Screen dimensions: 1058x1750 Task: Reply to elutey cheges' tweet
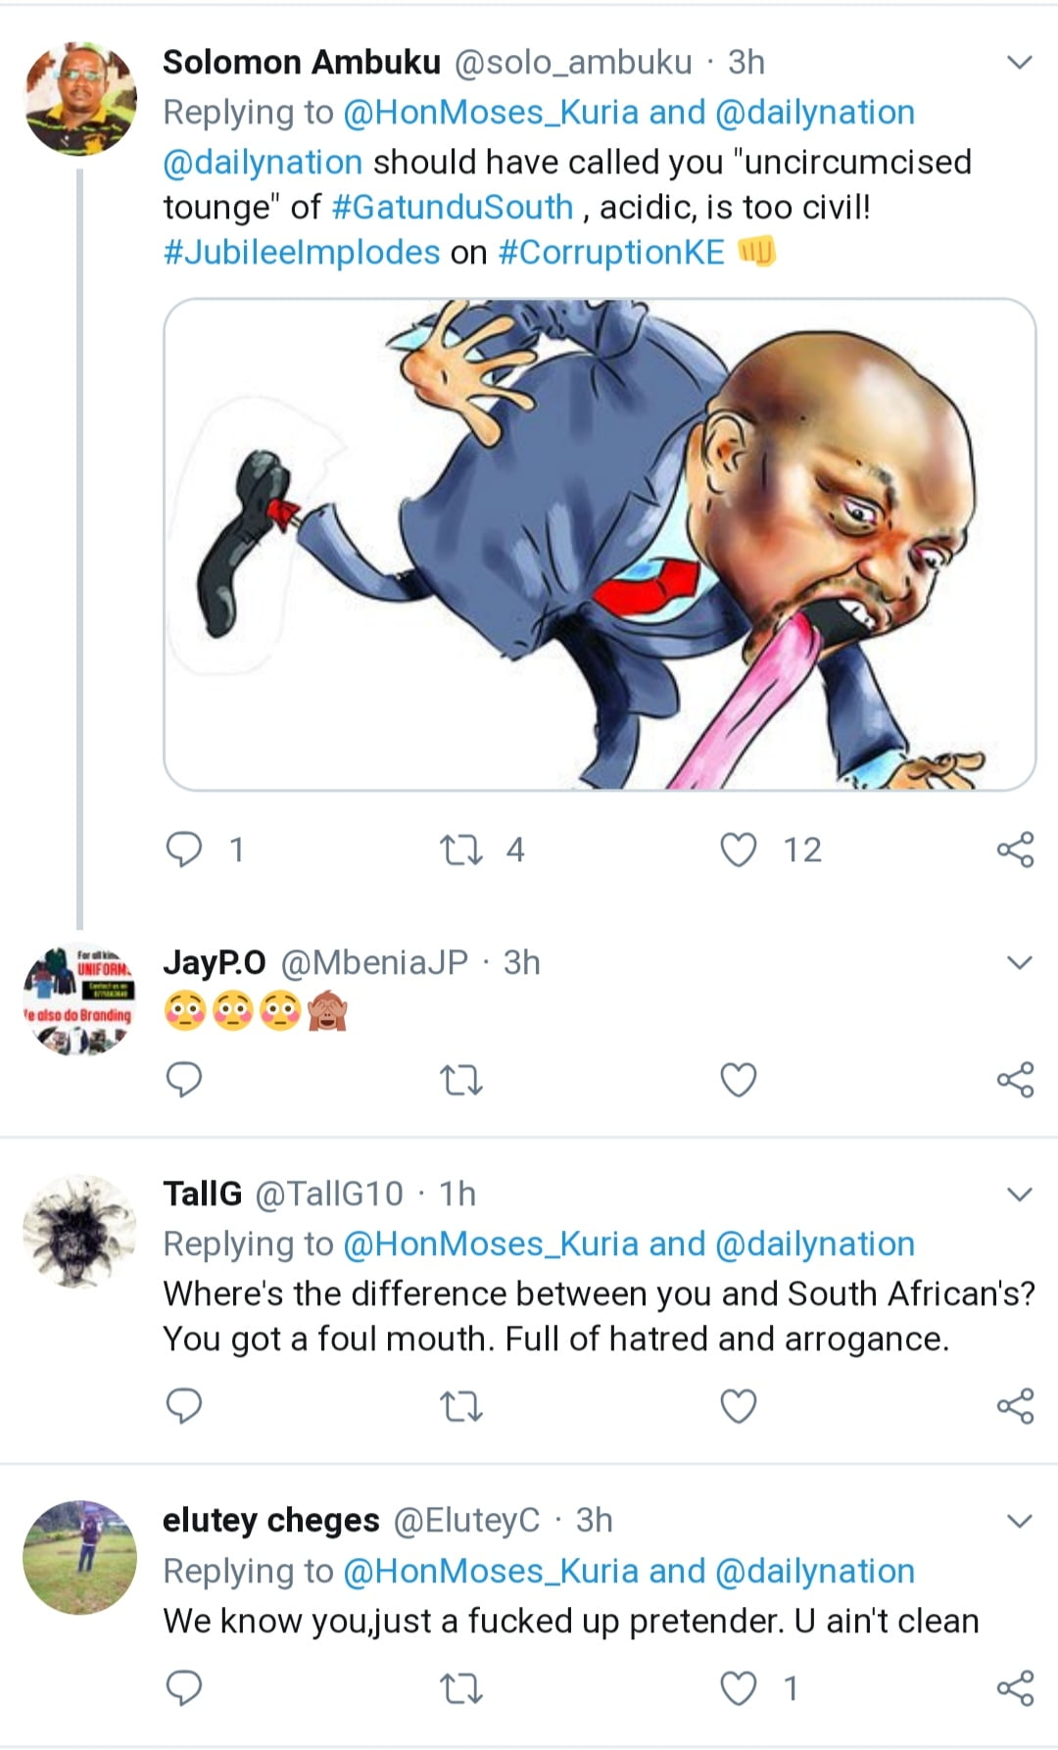[x=184, y=1688]
